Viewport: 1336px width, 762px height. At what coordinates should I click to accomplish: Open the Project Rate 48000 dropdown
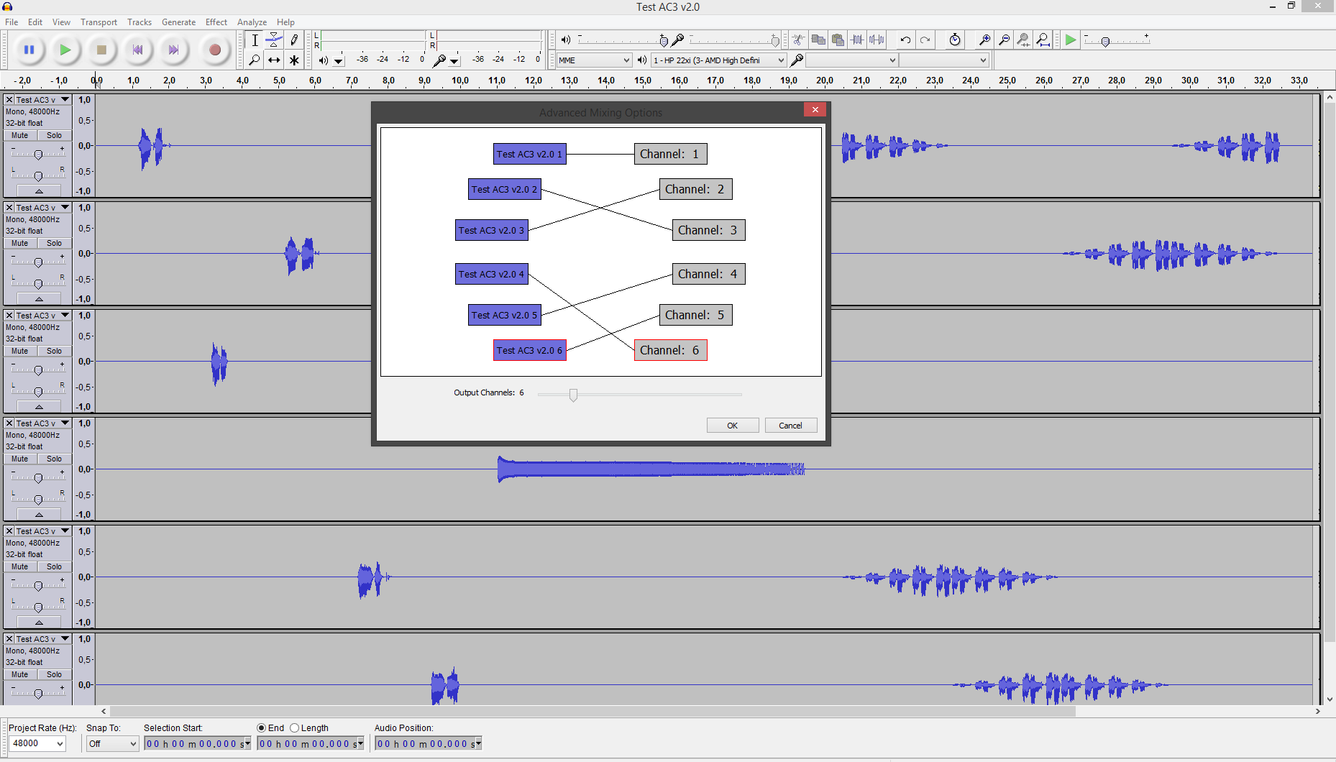click(37, 743)
